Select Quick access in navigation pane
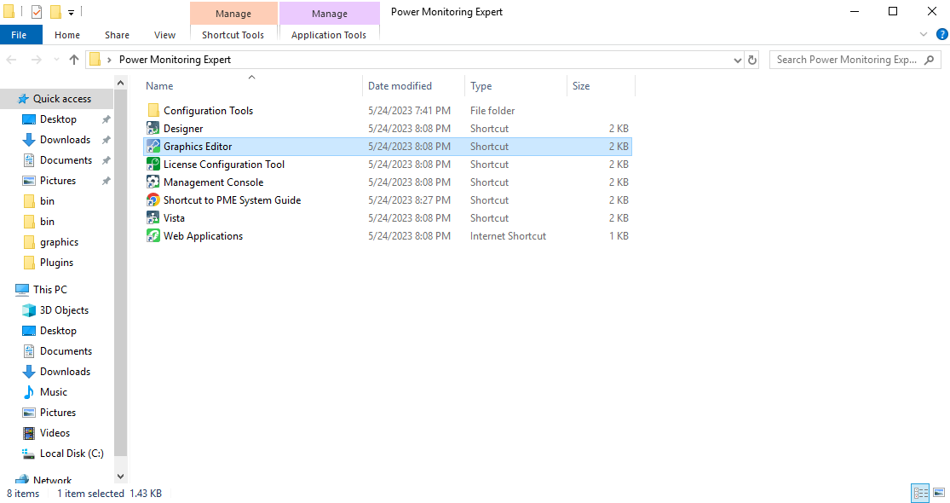This screenshot has width=950, height=503. pos(62,99)
